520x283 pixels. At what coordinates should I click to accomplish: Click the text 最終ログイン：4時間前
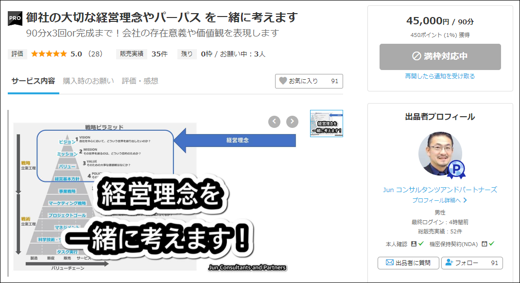[x=440, y=222]
